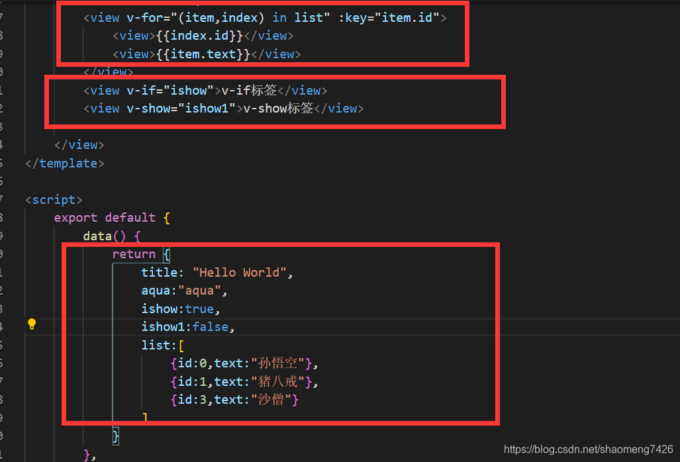Click the "ishow1" value in the v-show line
Image resolution: width=680 pixels, height=462 pixels.
(207, 109)
